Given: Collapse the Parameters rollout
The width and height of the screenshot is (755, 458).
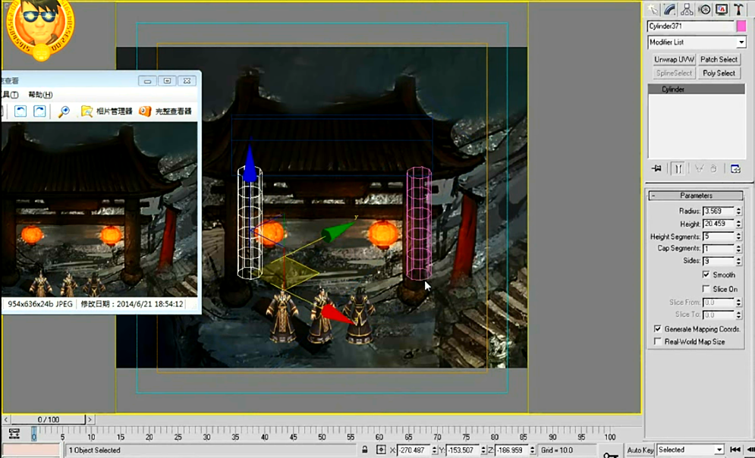Looking at the screenshot, I should pos(696,196).
